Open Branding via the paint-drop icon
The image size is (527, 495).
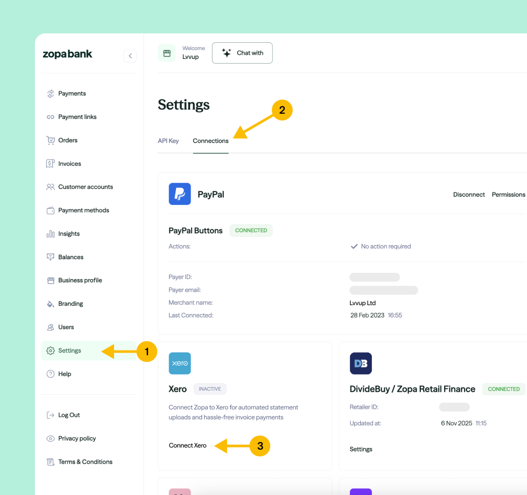[51, 304]
